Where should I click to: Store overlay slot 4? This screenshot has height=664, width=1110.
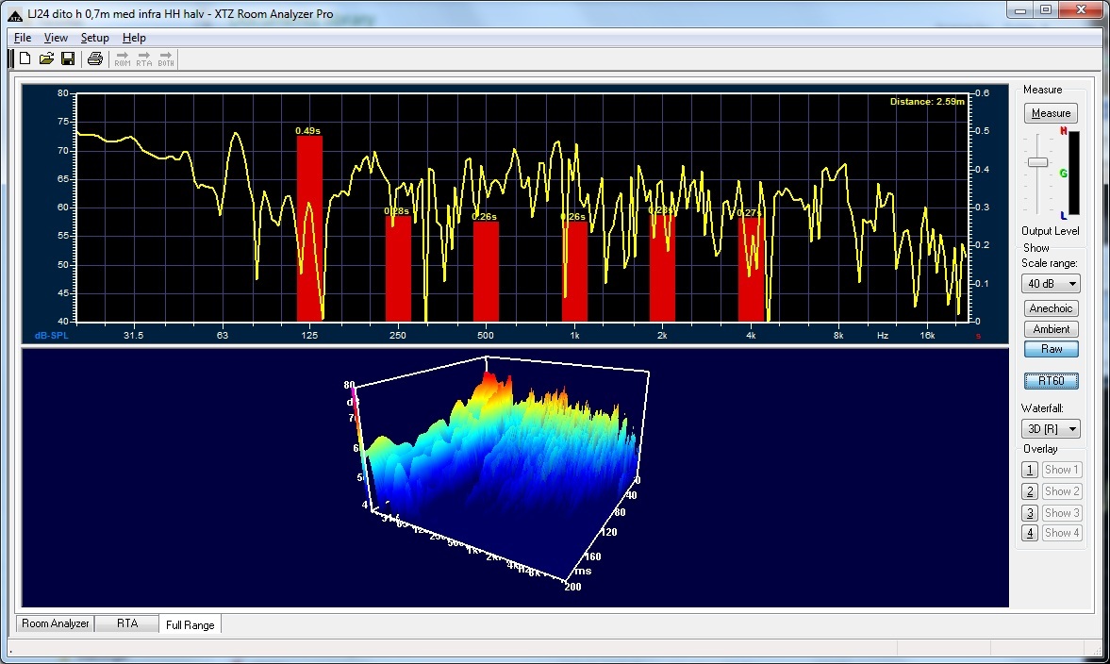pyautogui.click(x=1030, y=533)
